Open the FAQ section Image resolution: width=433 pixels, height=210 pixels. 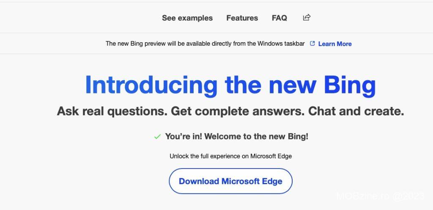[280, 18]
